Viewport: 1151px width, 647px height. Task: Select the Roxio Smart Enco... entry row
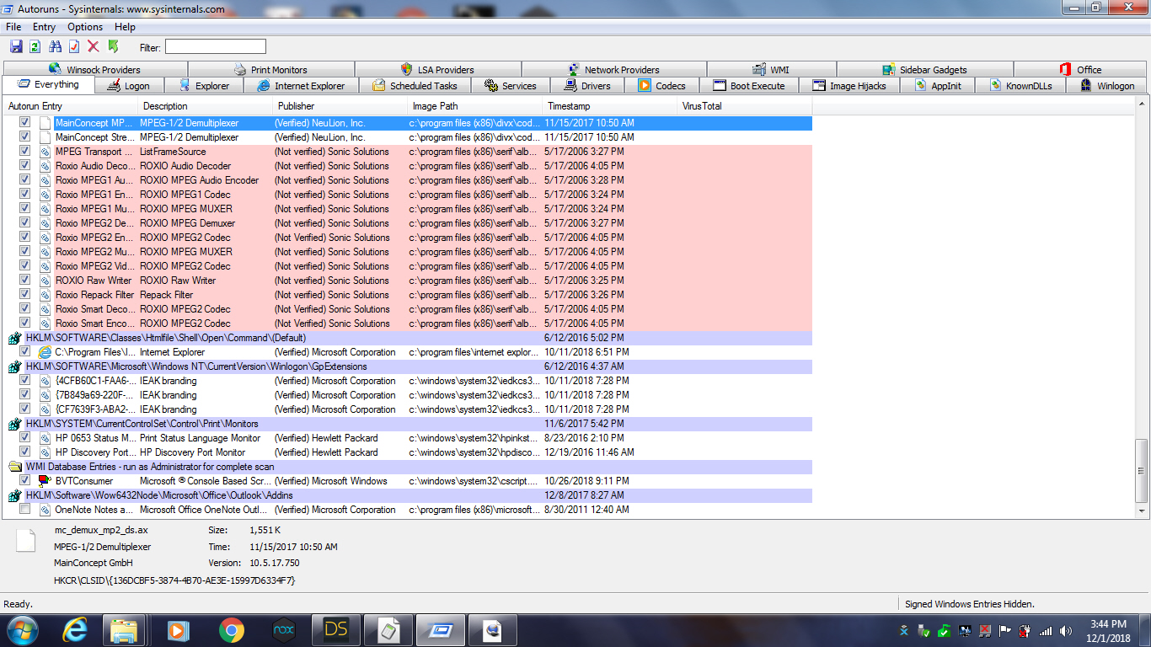408,323
